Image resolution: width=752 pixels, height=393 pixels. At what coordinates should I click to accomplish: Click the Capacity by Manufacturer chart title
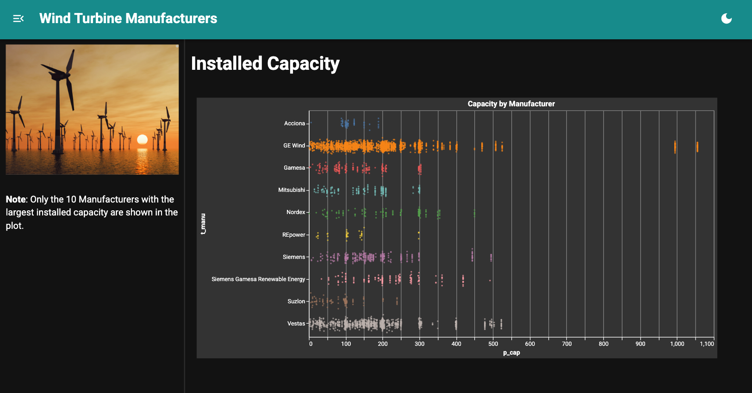click(511, 104)
